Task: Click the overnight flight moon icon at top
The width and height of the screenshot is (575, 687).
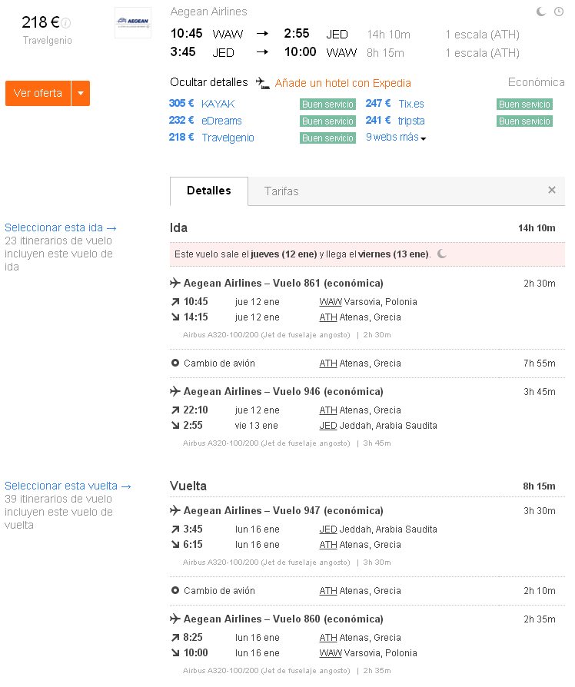Action: [x=542, y=12]
